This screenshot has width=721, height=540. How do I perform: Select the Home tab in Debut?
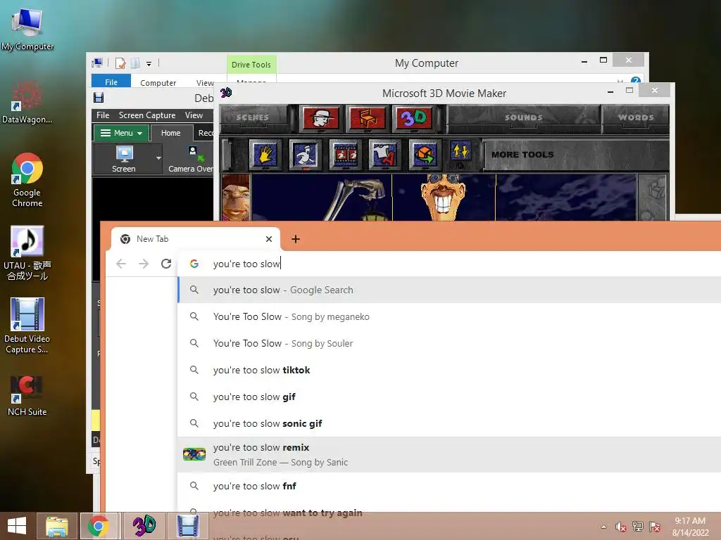170,133
